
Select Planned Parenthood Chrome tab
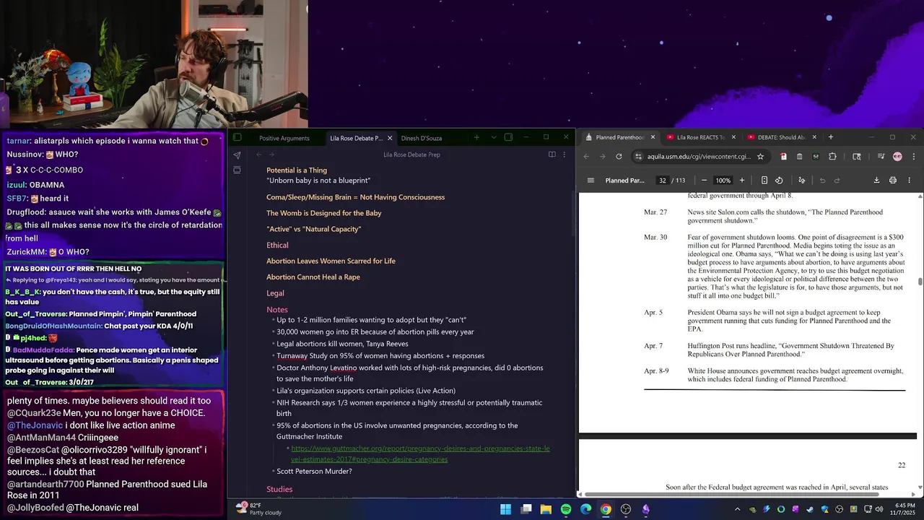point(619,137)
